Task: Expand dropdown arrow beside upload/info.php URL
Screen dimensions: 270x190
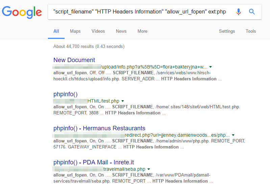Action: [211, 67]
